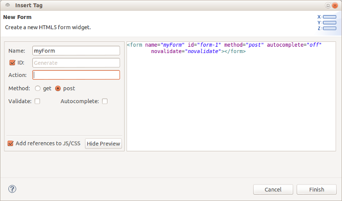Image resolution: width=342 pixels, height=201 pixels.
Task: Cancel the Insert Tag dialog
Action: [273, 189]
